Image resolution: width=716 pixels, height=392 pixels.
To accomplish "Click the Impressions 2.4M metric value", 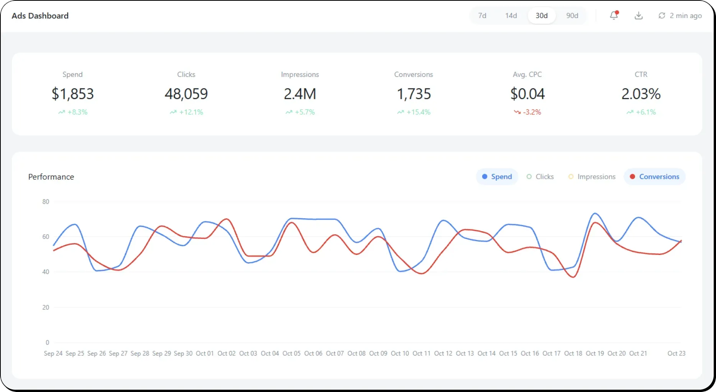I will pyautogui.click(x=300, y=94).
